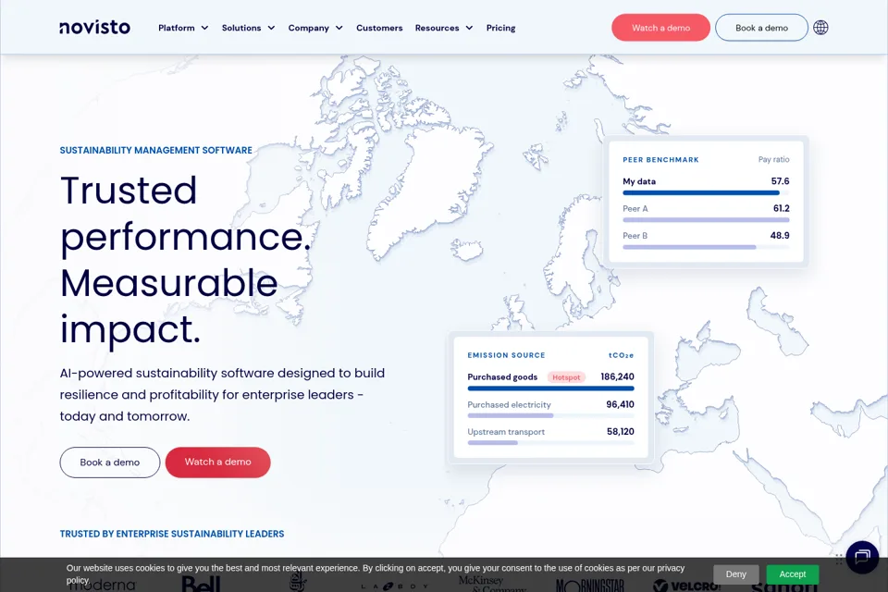The image size is (888, 592).
Task: Click Book a demo in header
Action: (x=761, y=28)
